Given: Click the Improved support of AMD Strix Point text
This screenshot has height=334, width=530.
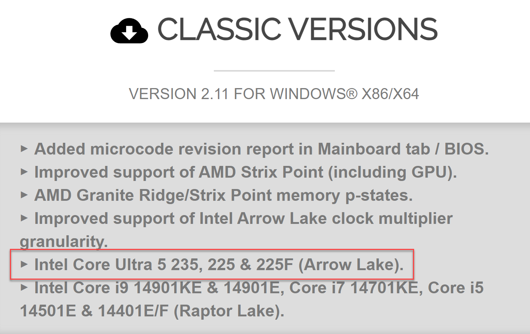Looking at the screenshot, I should point(179,172).
